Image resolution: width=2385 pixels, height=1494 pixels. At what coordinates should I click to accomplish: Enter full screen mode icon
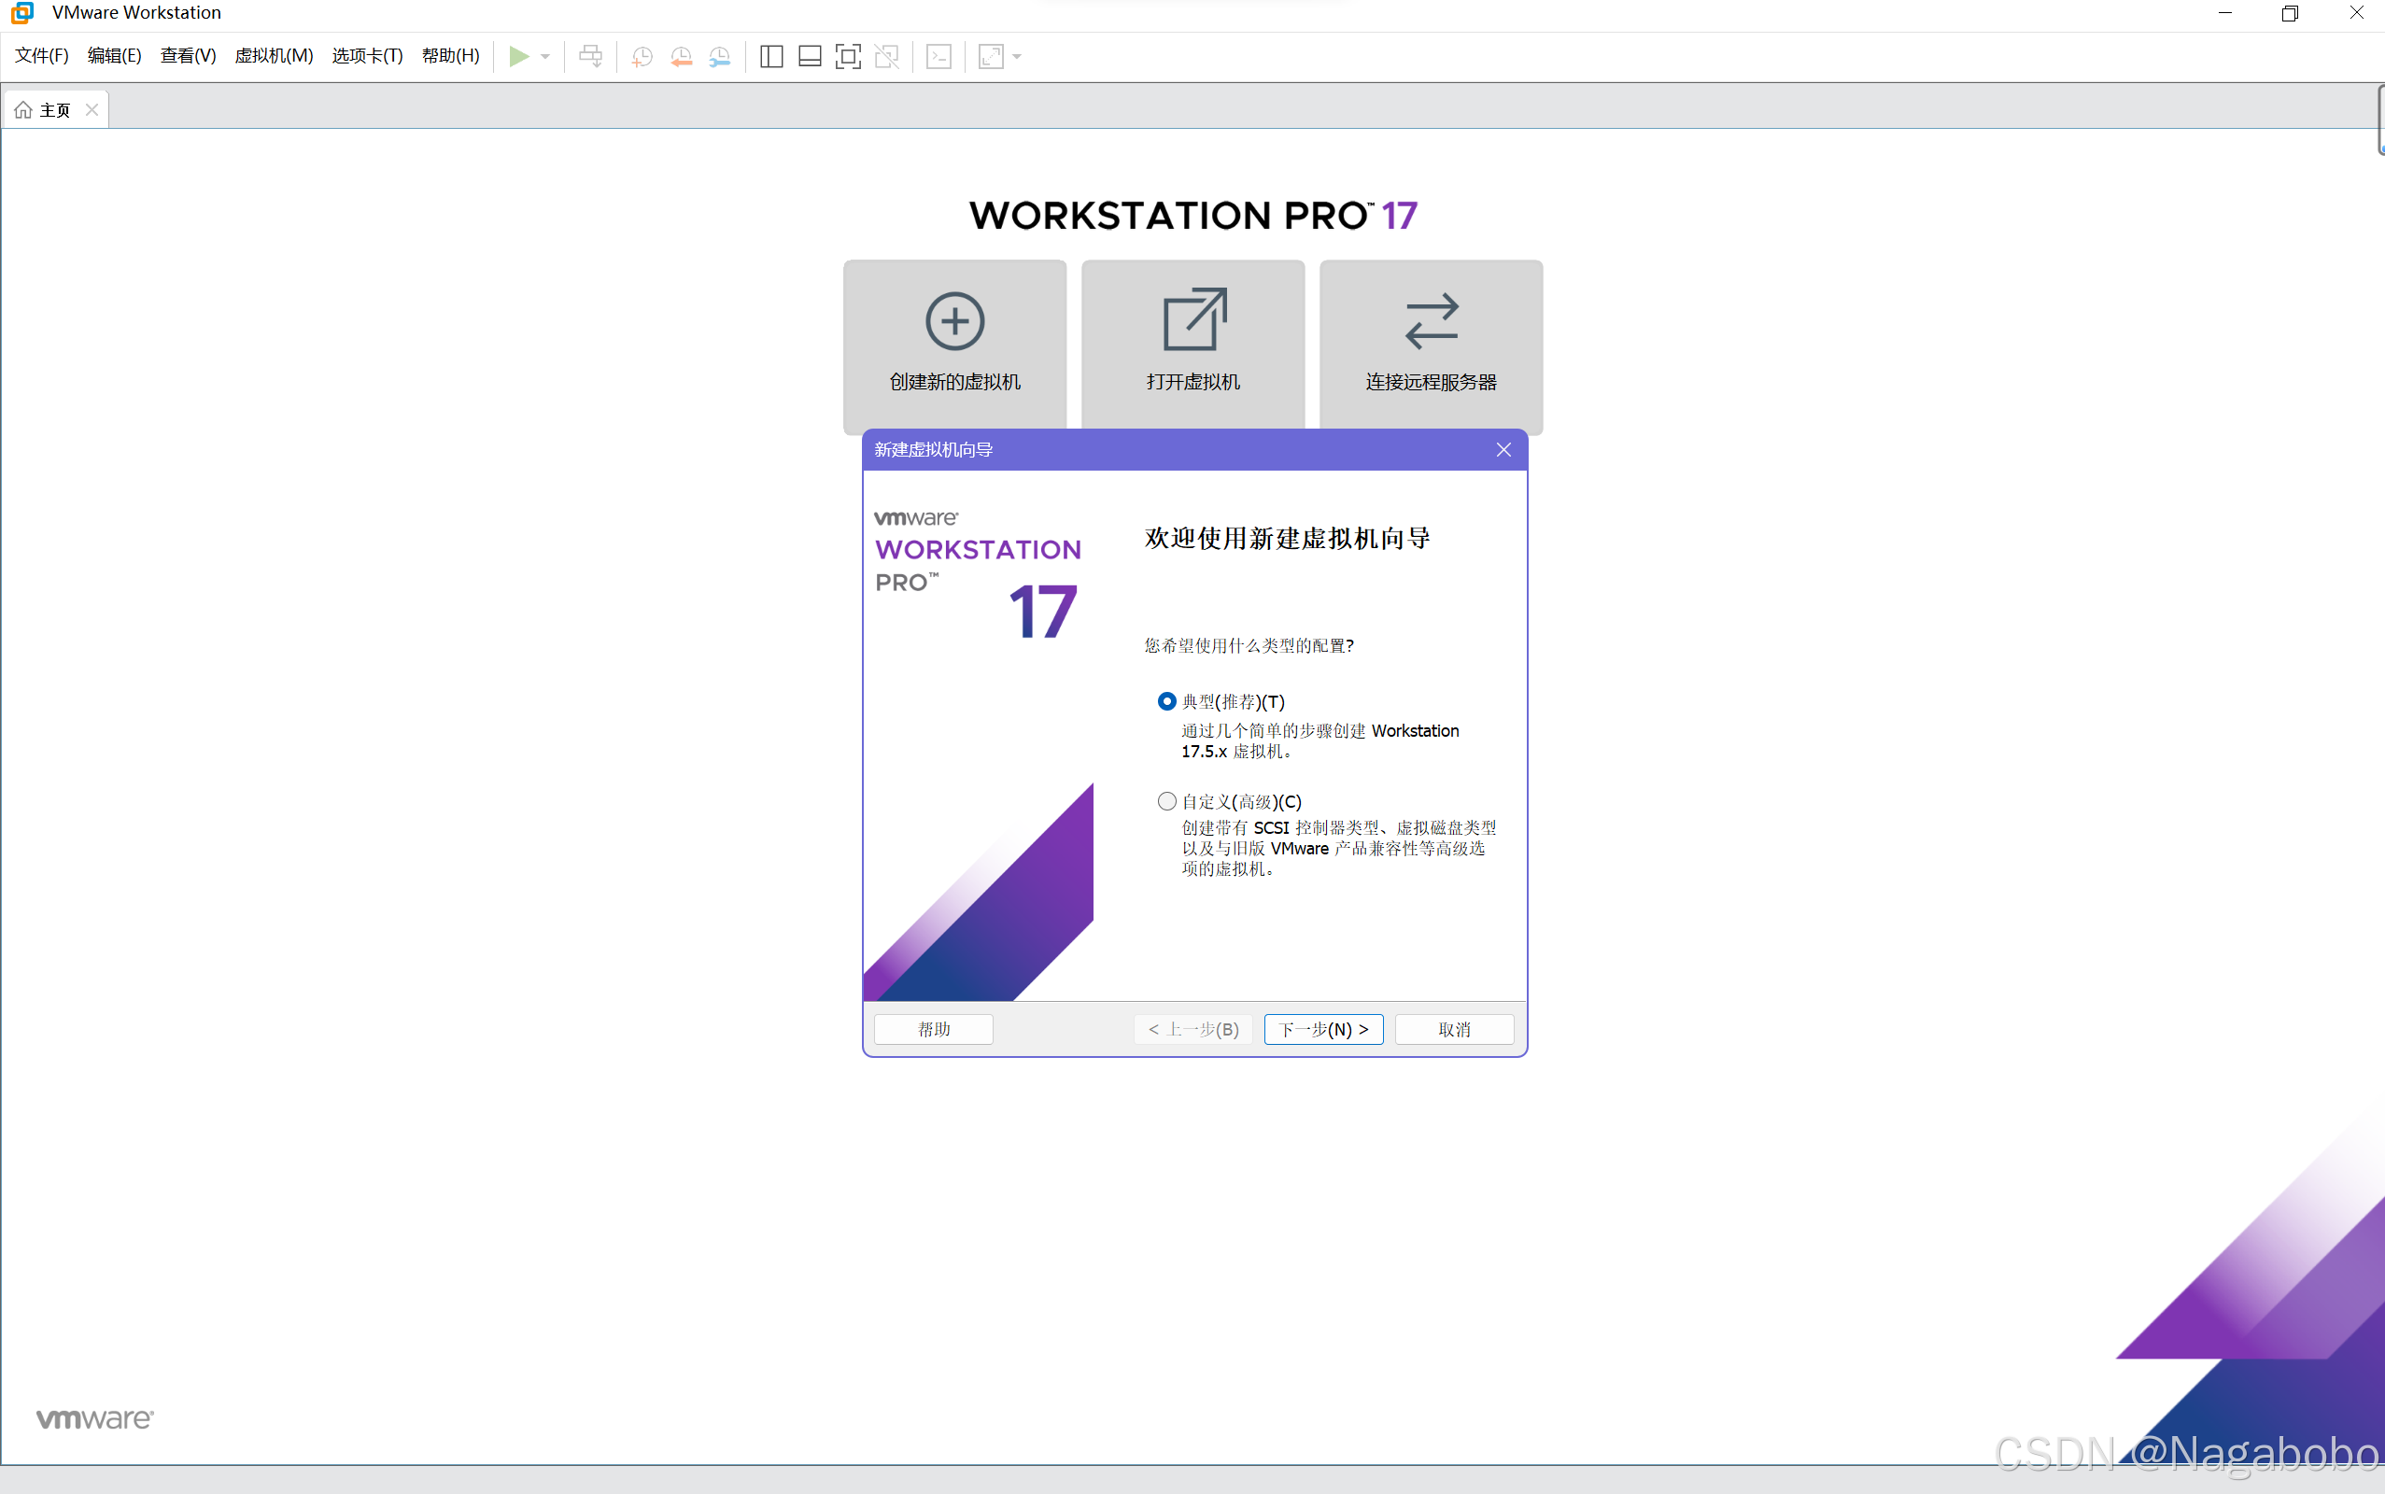click(x=848, y=56)
